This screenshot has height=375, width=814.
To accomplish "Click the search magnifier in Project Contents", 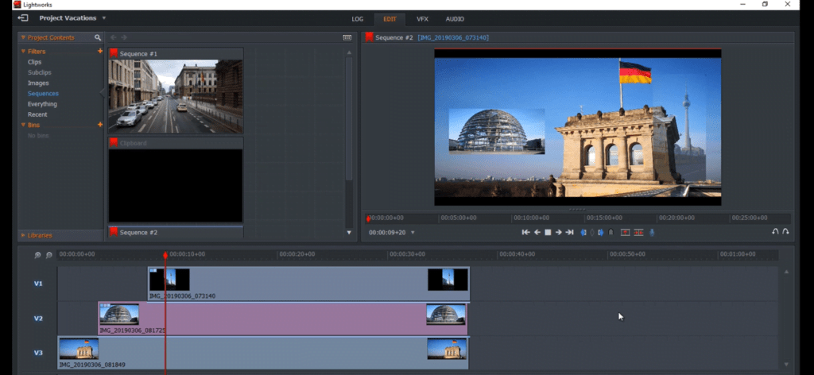I will pyautogui.click(x=98, y=37).
